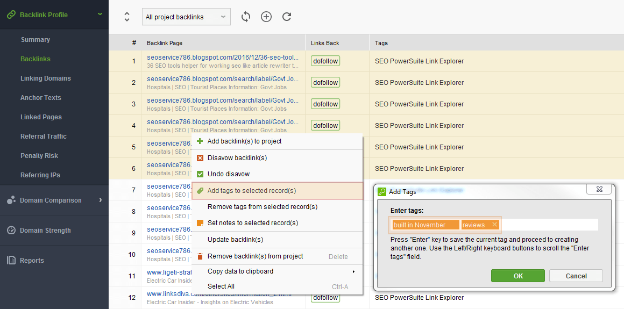Collapse the Backlink Profile section

click(x=100, y=15)
